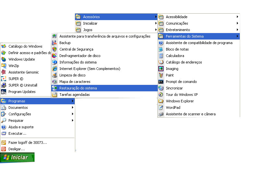Viewport: 256px width, 172px height.
Task: Expand the Jogos submenu arrow
Action: point(156,30)
